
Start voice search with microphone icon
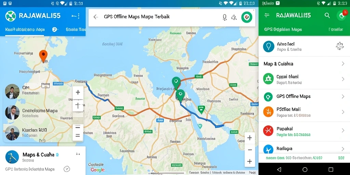point(225,17)
